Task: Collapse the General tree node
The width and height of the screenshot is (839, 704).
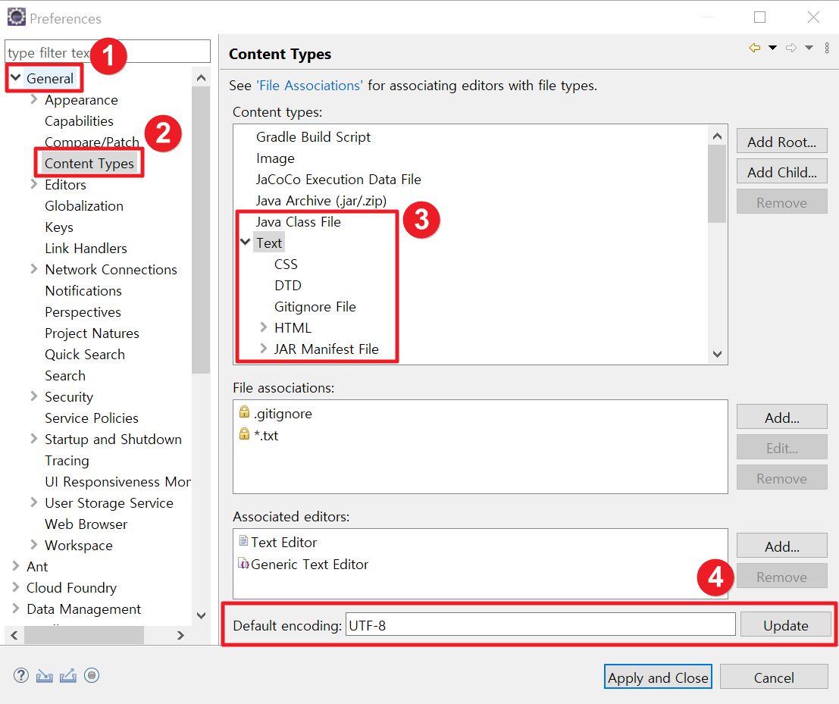Action: [x=16, y=77]
